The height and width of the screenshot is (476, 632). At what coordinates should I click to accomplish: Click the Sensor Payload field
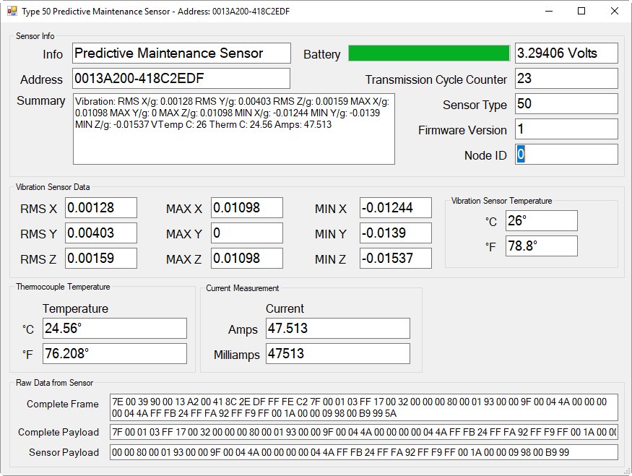point(364,452)
